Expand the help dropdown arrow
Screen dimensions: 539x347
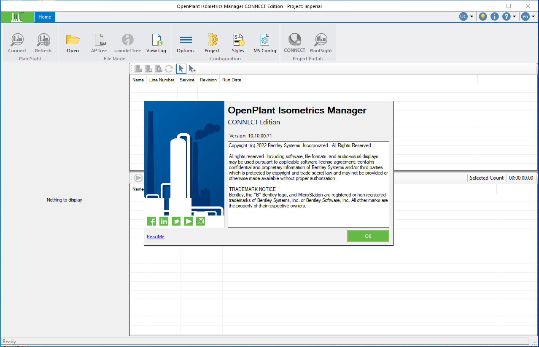[x=515, y=17]
